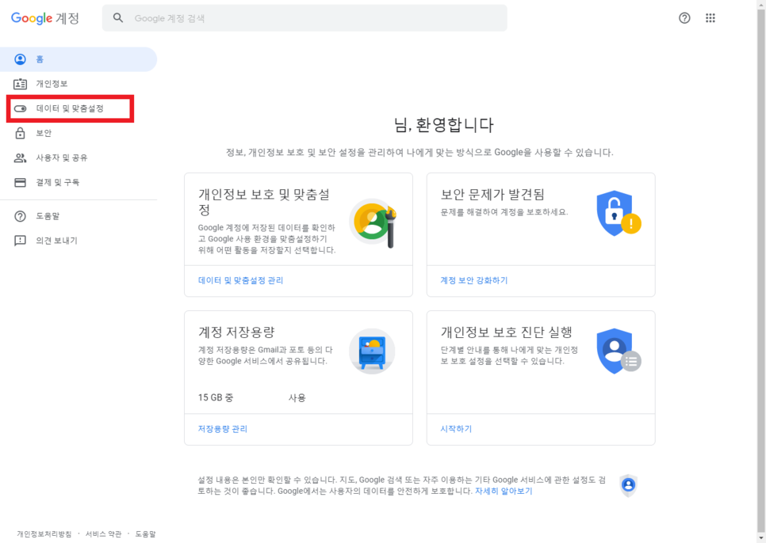Viewport: 766px width, 543px height.
Task: Click 자세히 알아보기 link
Action: point(504,492)
